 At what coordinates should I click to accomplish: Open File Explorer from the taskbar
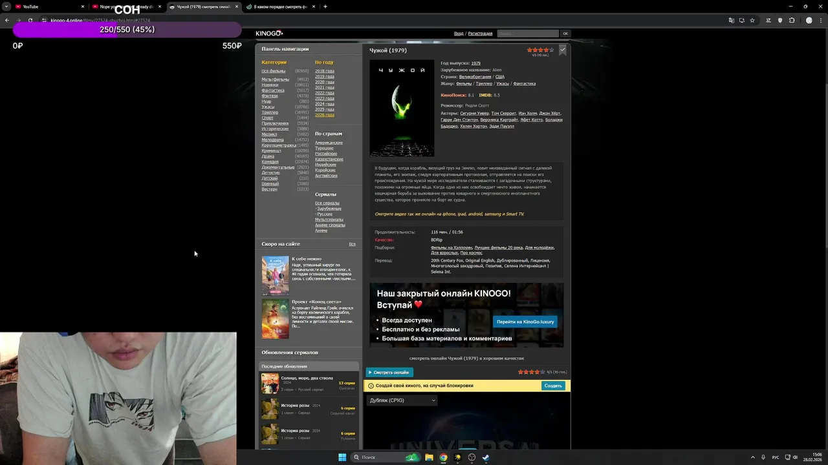tap(429, 457)
